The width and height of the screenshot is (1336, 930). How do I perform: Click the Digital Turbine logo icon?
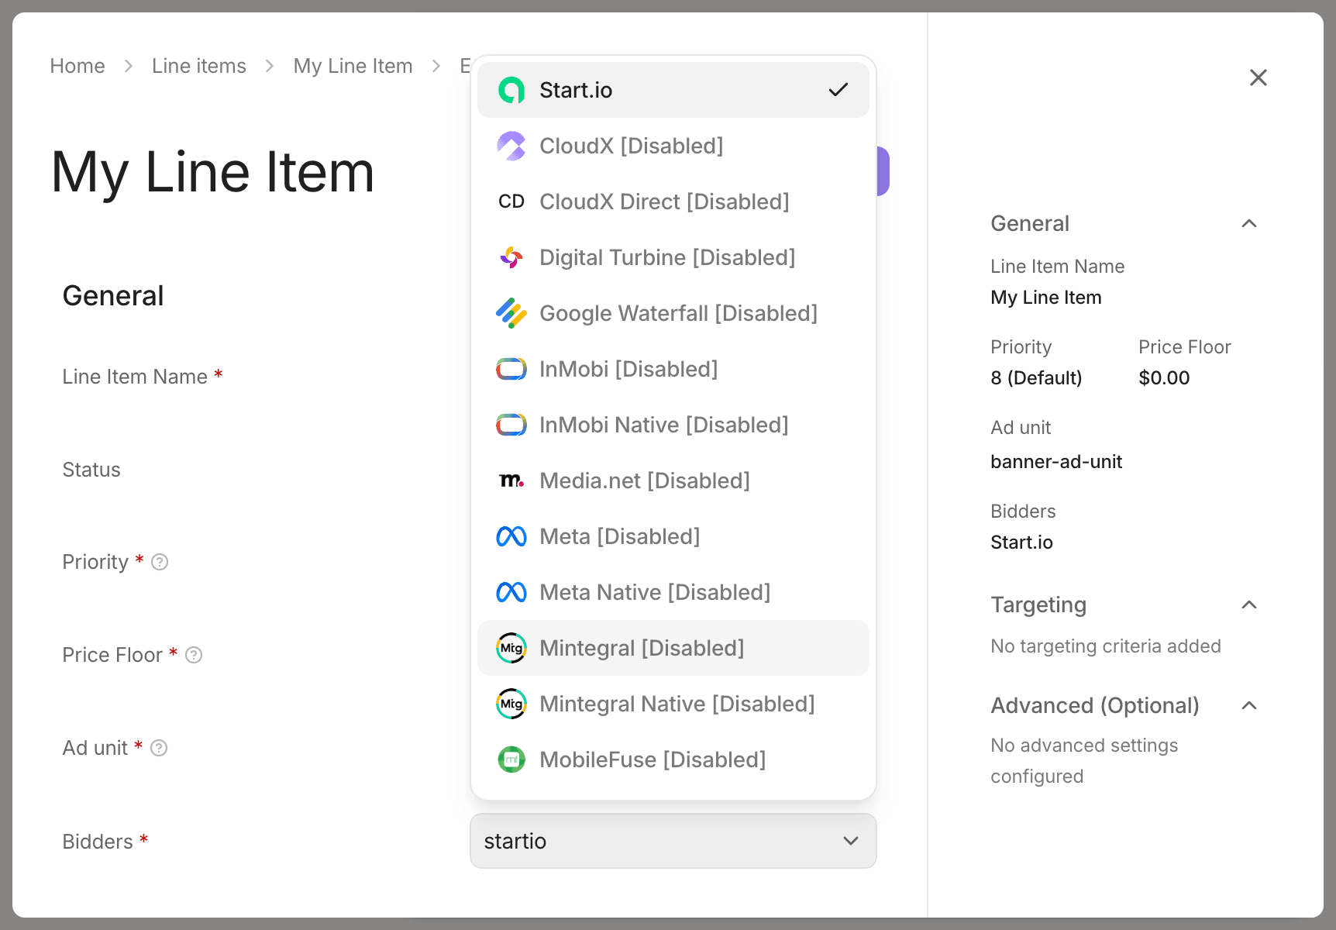[511, 257]
